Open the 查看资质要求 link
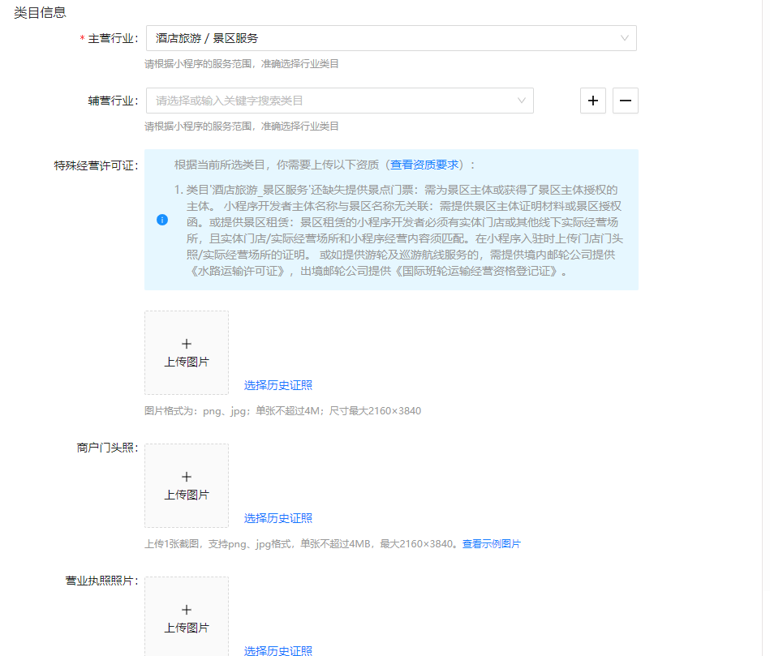 (x=424, y=165)
